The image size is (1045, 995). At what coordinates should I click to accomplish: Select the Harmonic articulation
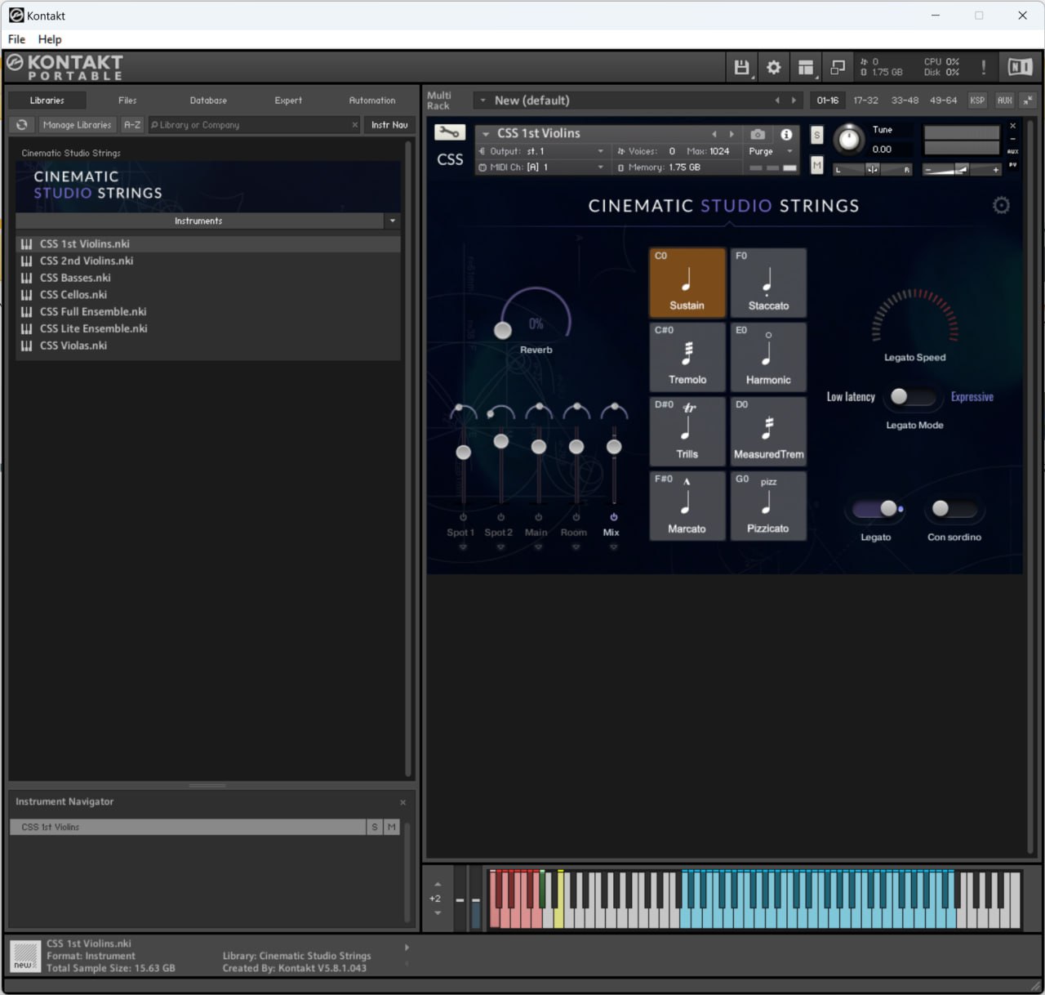point(768,357)
